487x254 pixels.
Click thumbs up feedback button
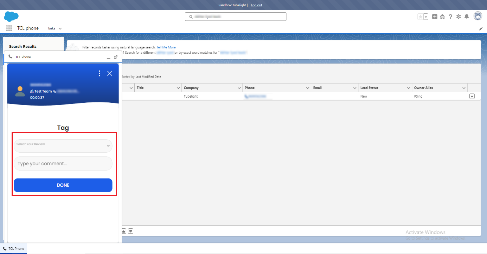[x=124, y=231]
